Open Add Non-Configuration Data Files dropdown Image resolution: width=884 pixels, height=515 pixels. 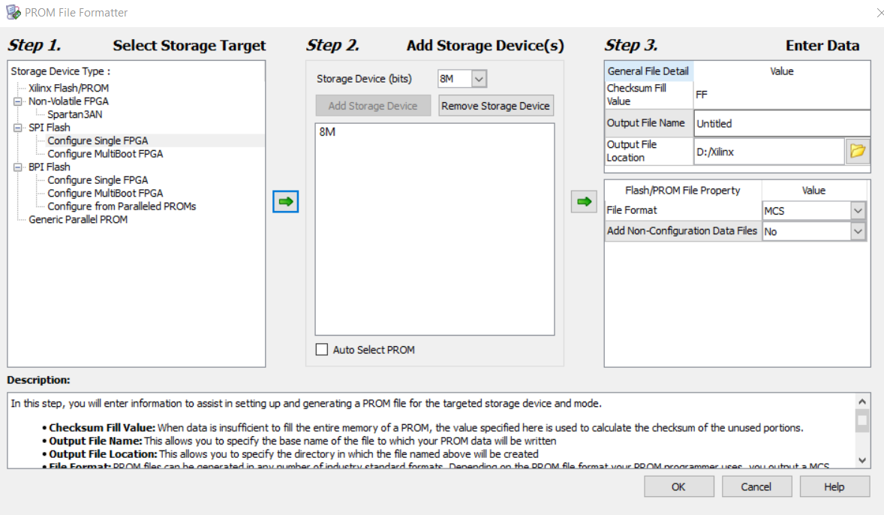(x=858, y=231)
